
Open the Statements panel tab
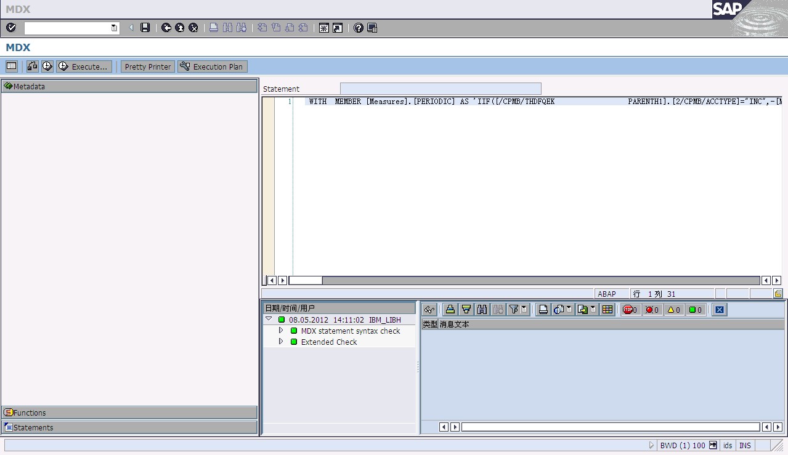click(129, 427)
